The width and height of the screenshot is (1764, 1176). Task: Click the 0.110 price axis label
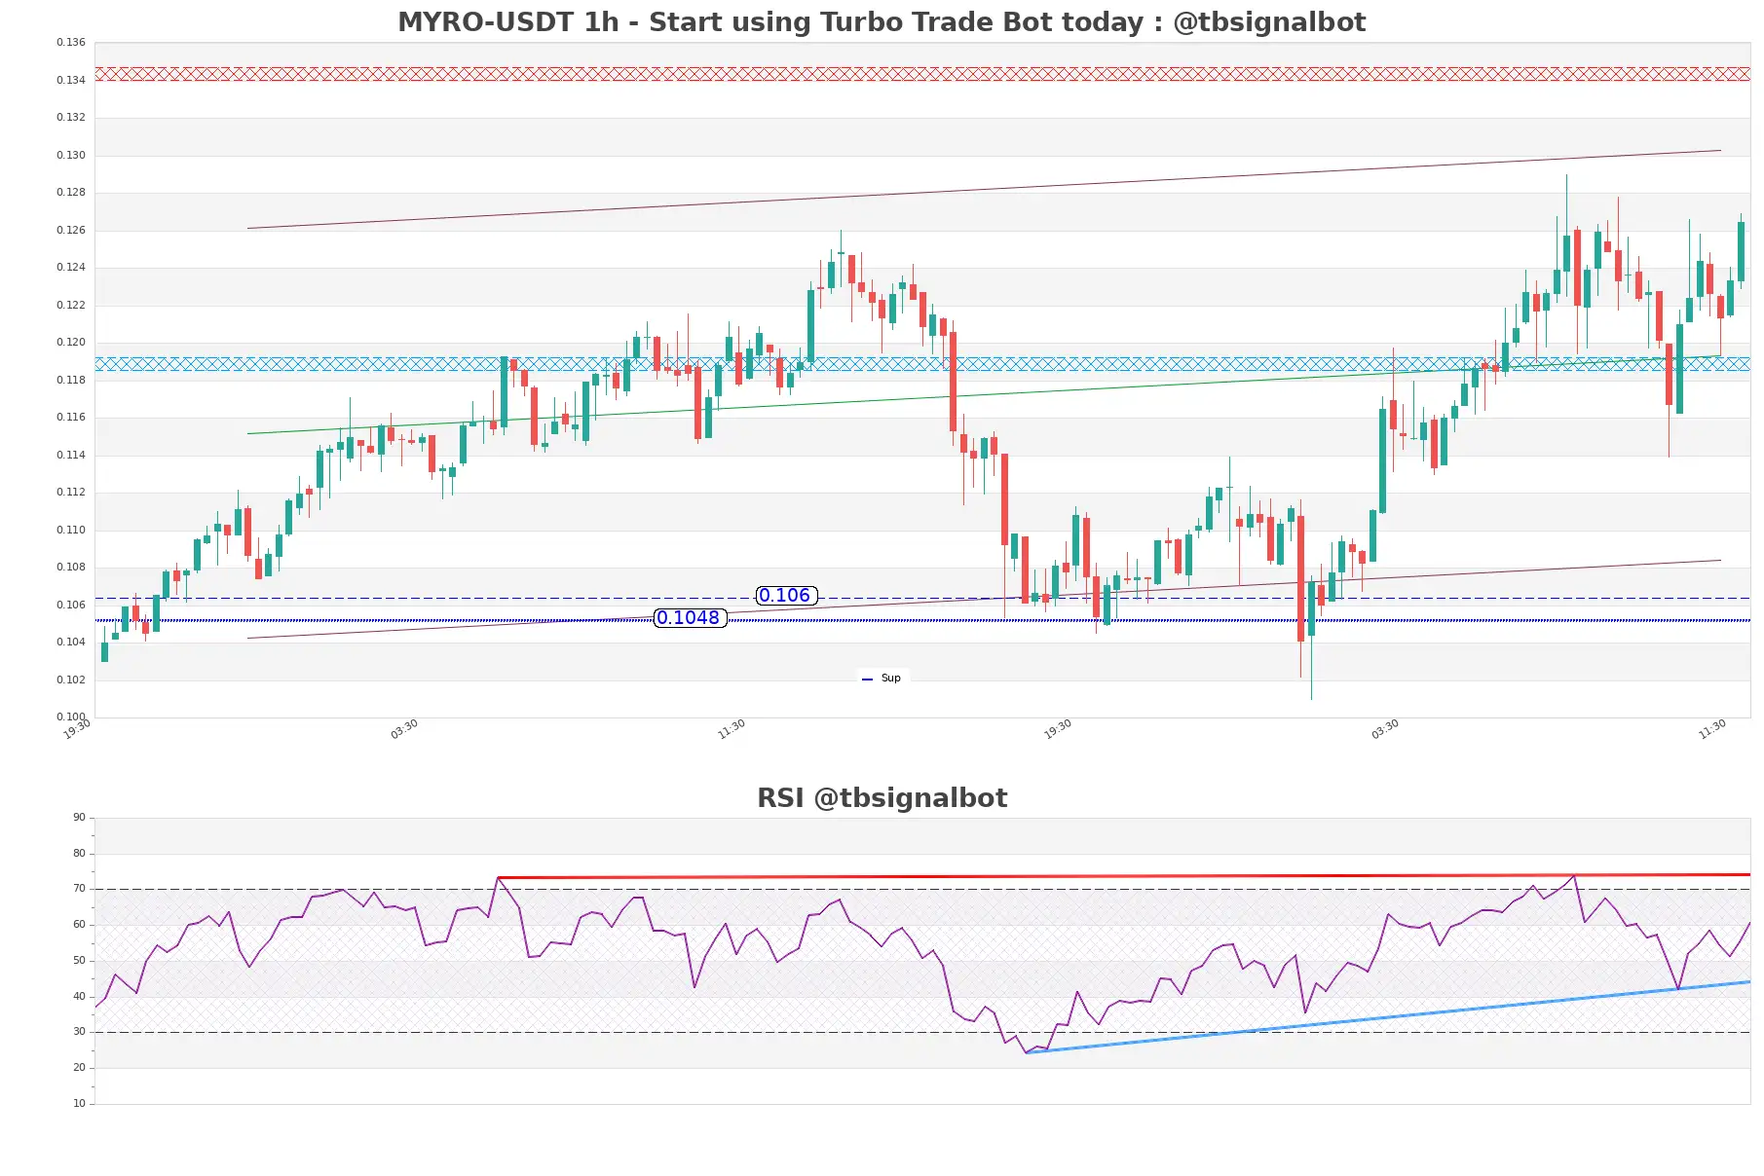tap(71, 530)
